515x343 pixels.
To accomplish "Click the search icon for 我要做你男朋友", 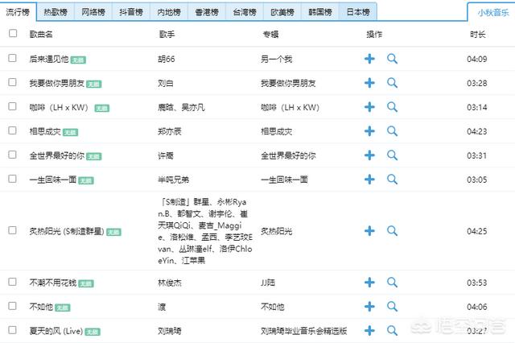I will [393, 83].
